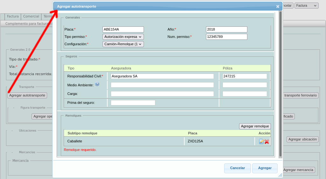The width and height of the screenshot is (326, 179).
Task: Focus the Placa input field
Action: (x=123, y=29)
